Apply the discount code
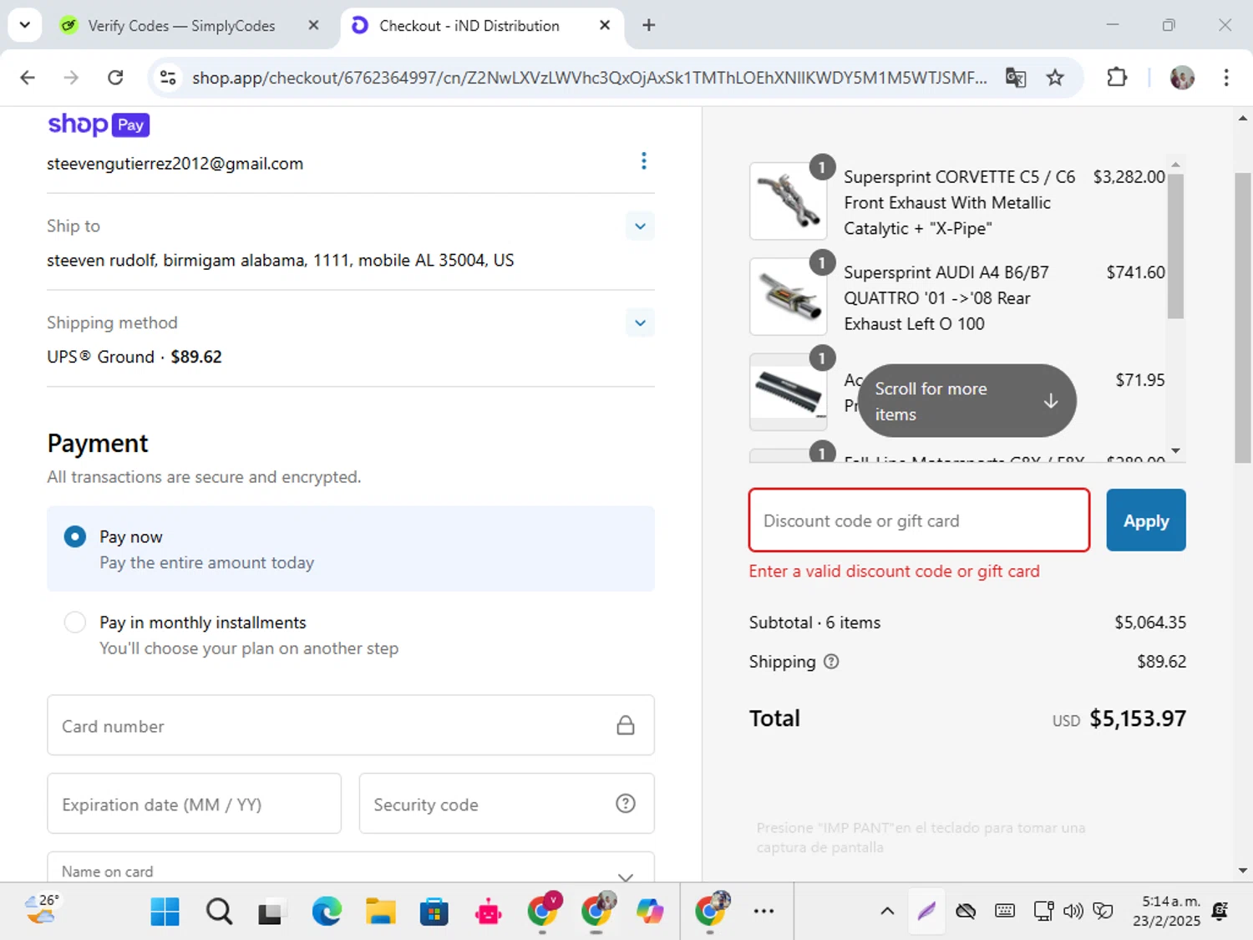This screenshot has width=1253, height=940. tap(1146, 521)
